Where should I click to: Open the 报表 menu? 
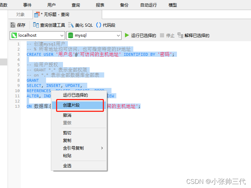coord(100,5)
